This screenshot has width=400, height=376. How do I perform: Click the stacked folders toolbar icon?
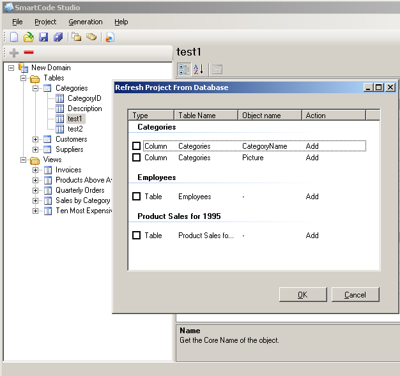click(x=91, y=37)
